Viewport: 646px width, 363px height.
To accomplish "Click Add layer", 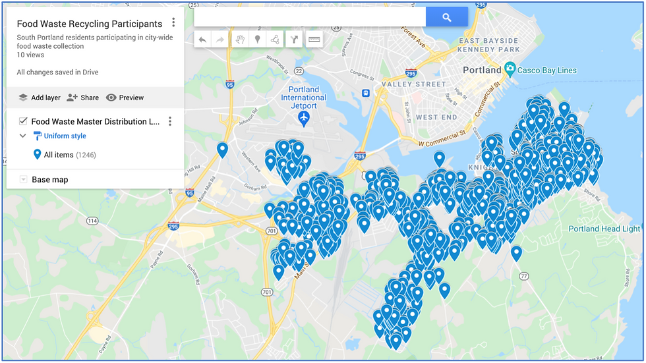I will 40,98.
